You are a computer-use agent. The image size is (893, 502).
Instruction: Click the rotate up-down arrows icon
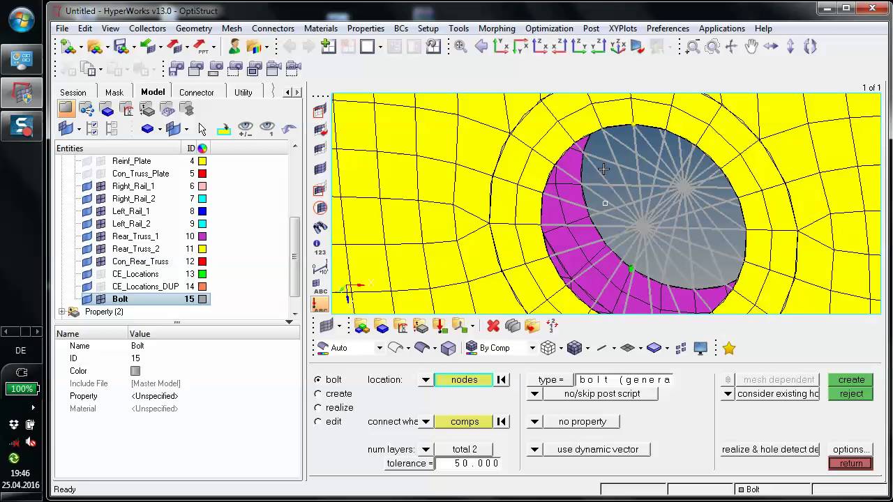(x=790, y=47)
